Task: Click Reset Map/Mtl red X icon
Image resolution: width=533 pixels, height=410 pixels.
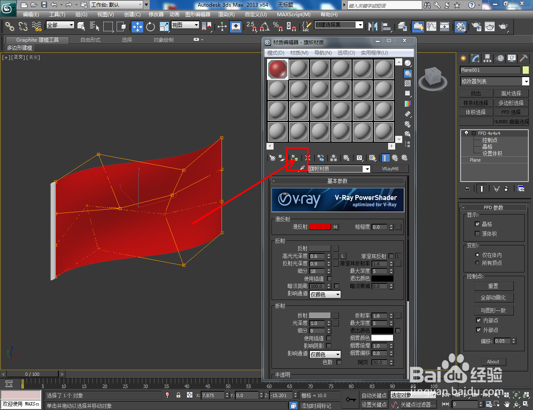Action: (x=308, y=158)
